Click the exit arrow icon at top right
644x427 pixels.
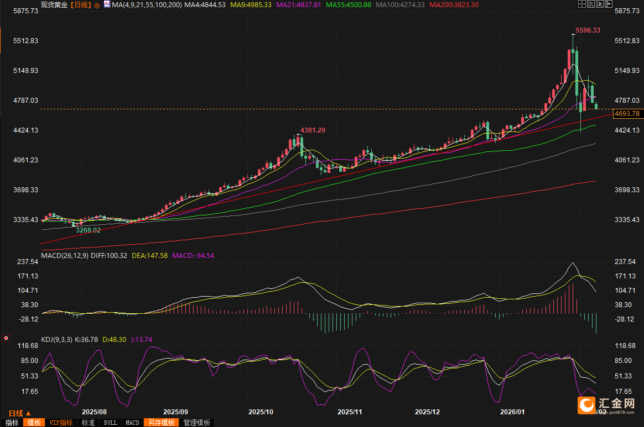pyautogui.click(x=609, y=4)
